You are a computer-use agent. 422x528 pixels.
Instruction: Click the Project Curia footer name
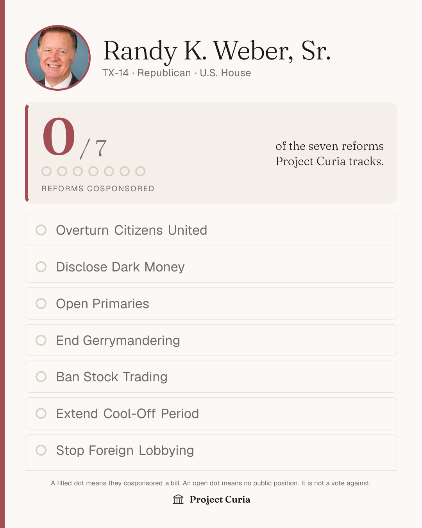click(x=220, y=499)
